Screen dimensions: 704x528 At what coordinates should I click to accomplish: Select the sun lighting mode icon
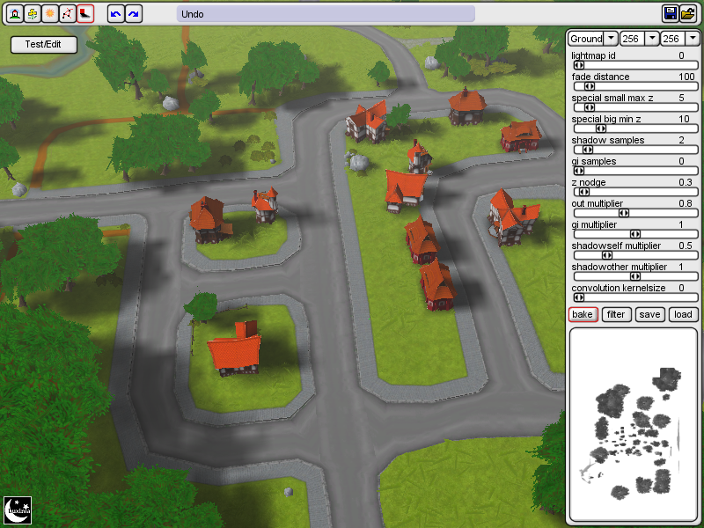click(49, 13)
